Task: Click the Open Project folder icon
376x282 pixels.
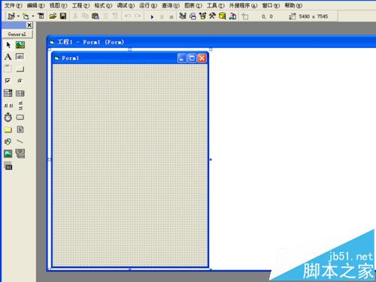Action: pos(53,17)
